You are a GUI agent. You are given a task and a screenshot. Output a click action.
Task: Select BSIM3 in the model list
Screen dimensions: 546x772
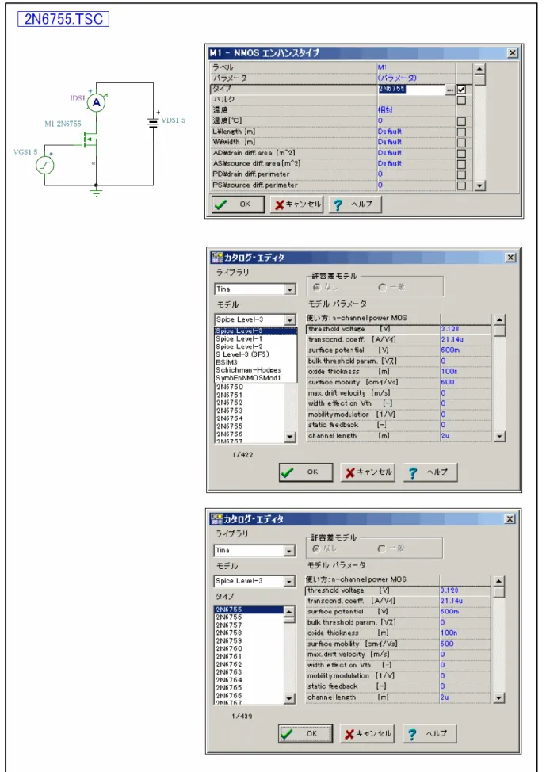coord(255,362)
